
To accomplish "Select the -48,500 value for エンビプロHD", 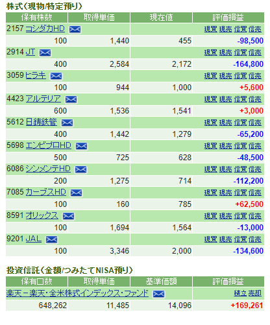I will coord(251,158).
